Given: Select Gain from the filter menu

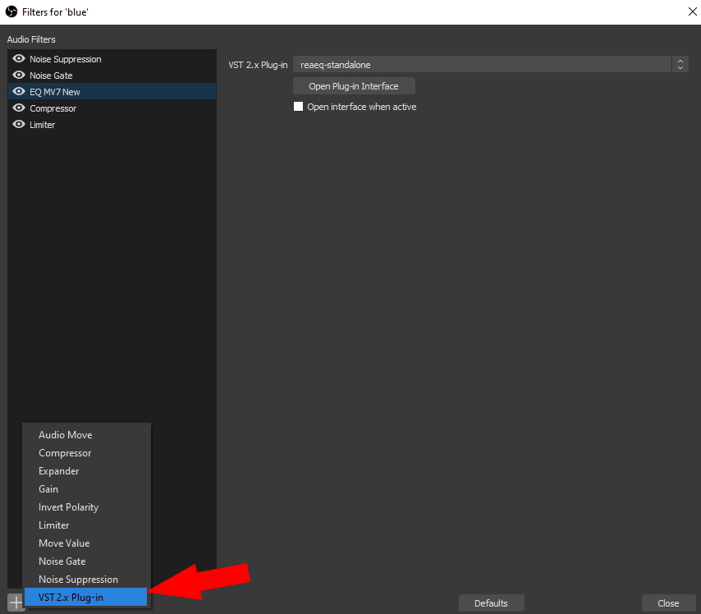Looking at the screenshot, I should pos(48,489).
